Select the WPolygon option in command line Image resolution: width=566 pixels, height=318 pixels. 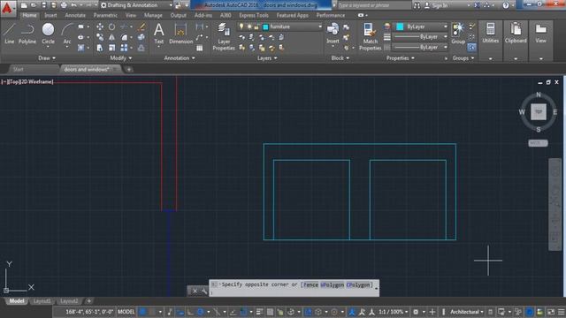click(x=333, y=284)
